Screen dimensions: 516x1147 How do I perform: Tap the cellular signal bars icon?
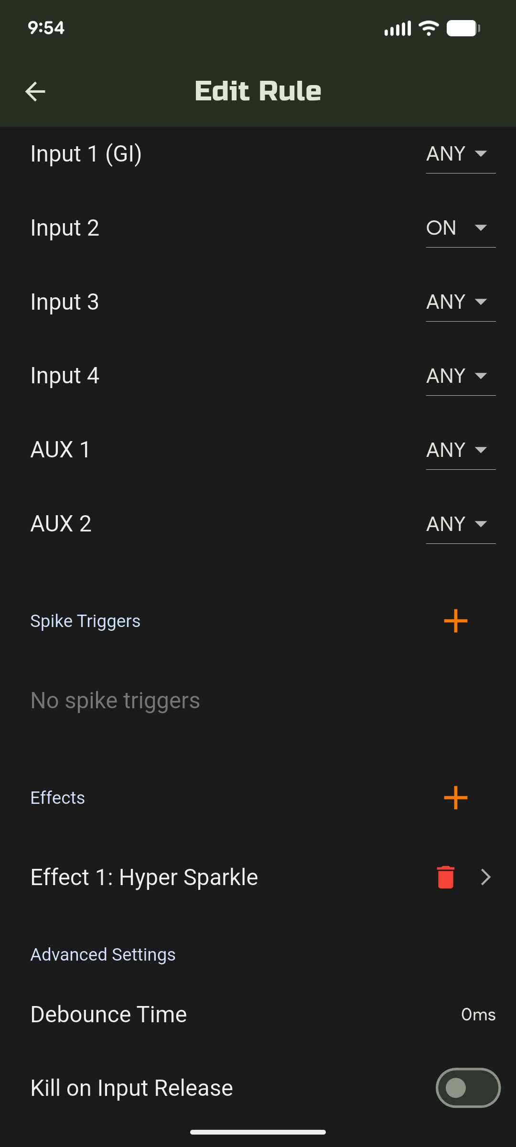398,29
